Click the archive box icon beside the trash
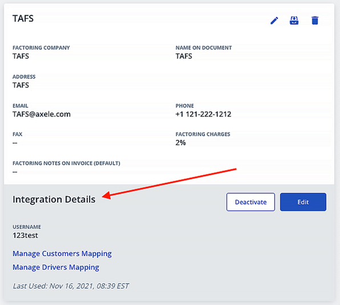 (x=294, y=20)
